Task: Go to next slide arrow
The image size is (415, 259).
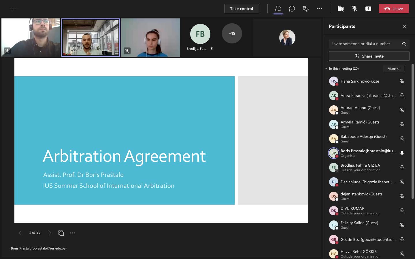Action: [49, 233]
